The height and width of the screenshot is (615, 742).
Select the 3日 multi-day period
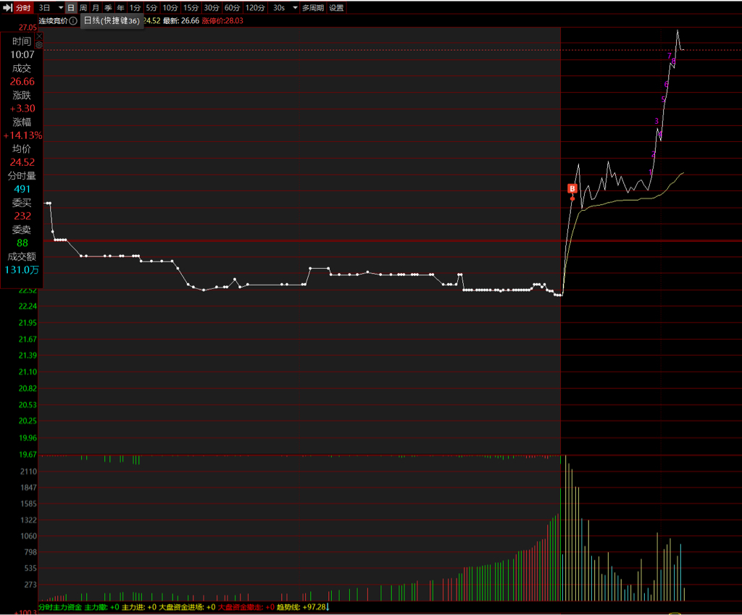(x=44, y=7)
